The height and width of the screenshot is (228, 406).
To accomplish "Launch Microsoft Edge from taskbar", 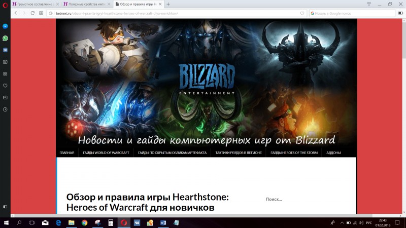I will [x=58, y=222].
